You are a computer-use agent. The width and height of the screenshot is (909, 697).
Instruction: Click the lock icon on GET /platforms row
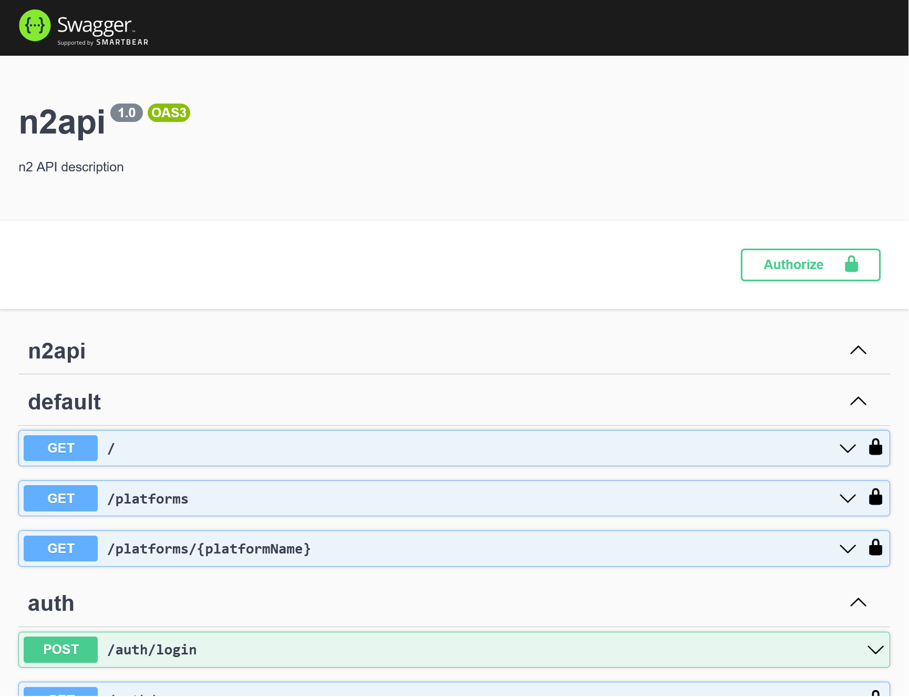click(875, 497)
